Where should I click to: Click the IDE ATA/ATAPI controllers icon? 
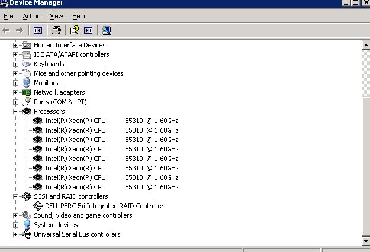27,54
